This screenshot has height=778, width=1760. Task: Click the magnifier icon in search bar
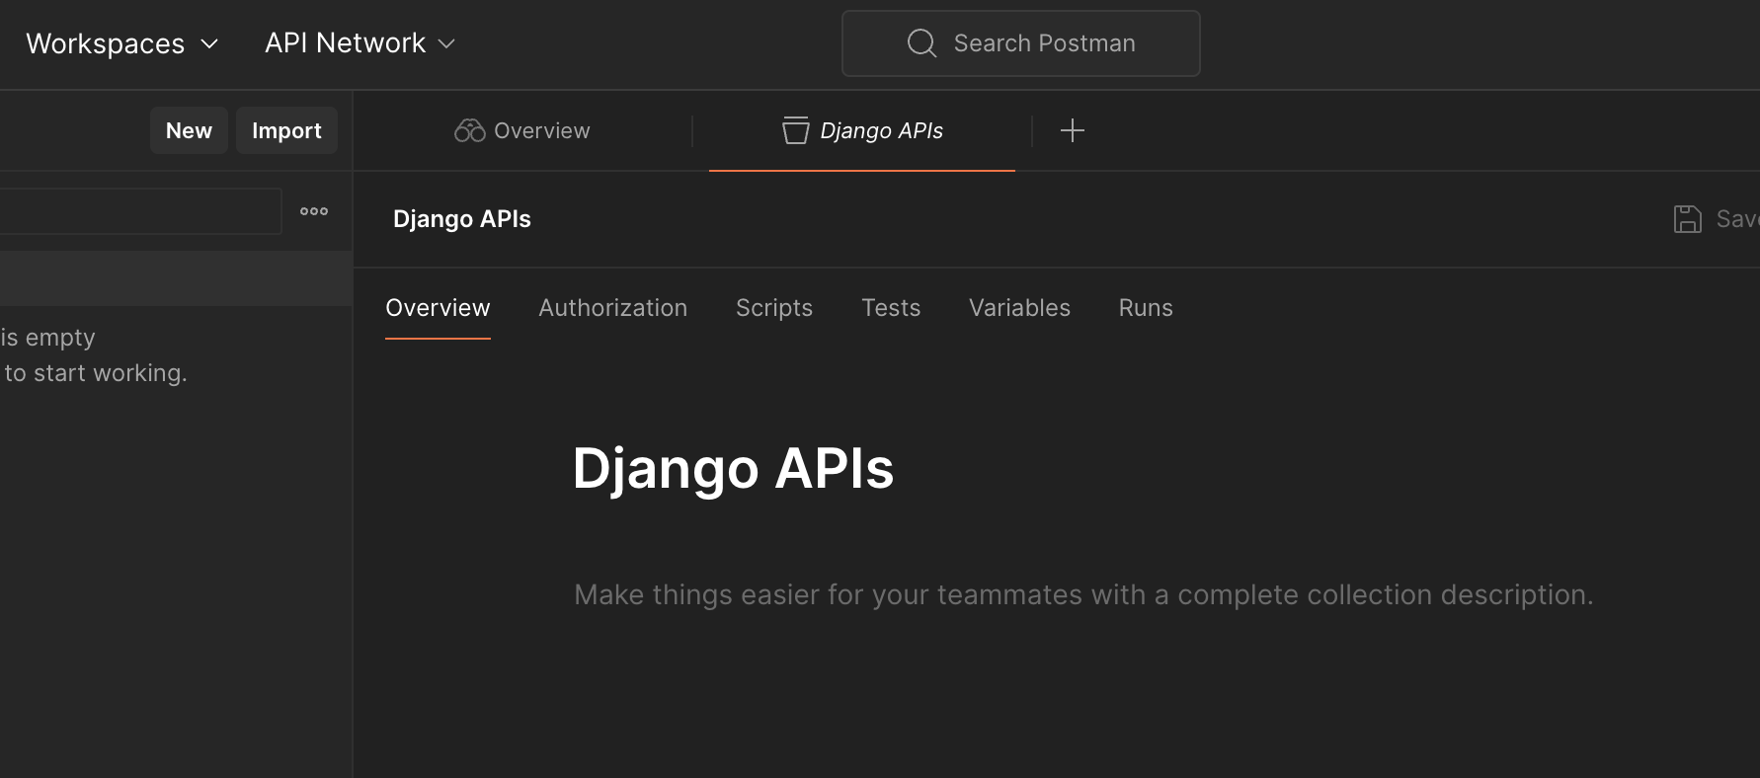(x=921, y=43)
